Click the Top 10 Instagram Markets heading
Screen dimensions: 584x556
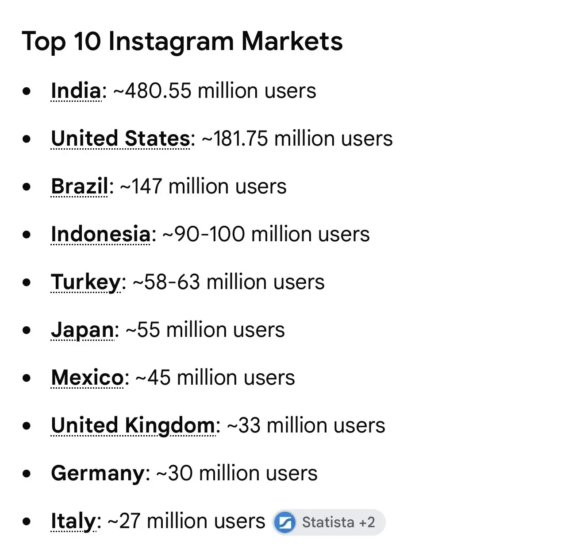[x=182, y=41]
